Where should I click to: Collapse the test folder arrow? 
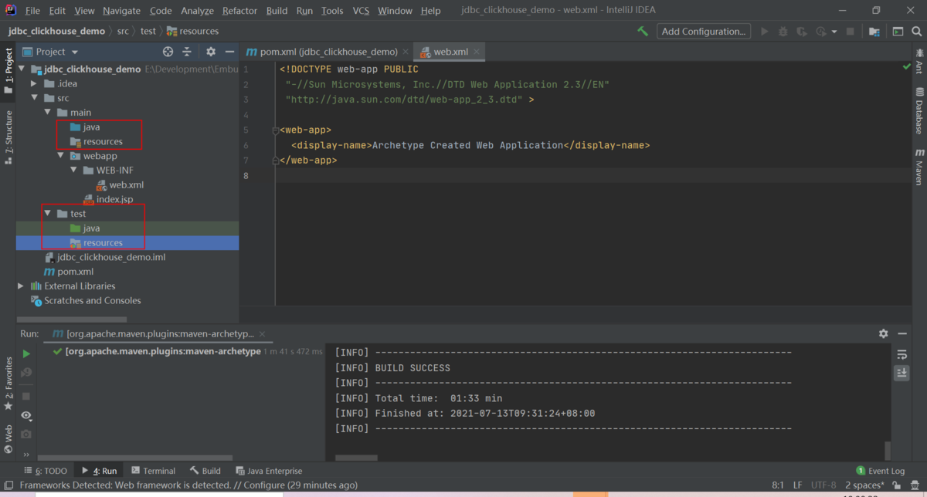pyautogui.click(x=48, y=214)
